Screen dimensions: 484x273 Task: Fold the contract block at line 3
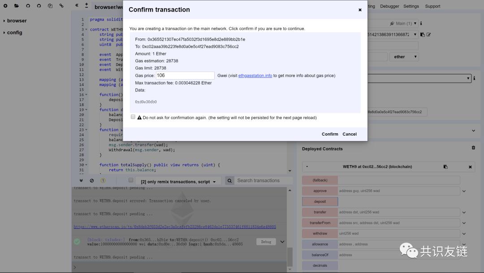[86, 30]
